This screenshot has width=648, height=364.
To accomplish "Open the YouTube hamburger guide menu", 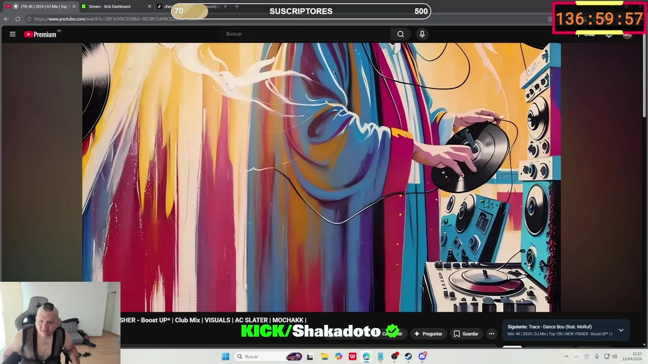I will point(13,34).
